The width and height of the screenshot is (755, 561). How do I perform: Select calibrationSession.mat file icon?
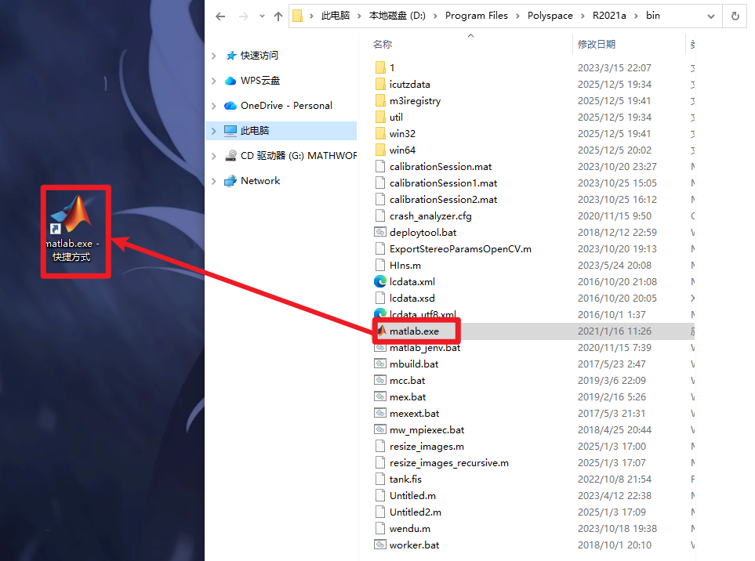click(x=380, y=166)
